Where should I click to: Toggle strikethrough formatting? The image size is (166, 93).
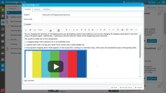coord(77,30)
